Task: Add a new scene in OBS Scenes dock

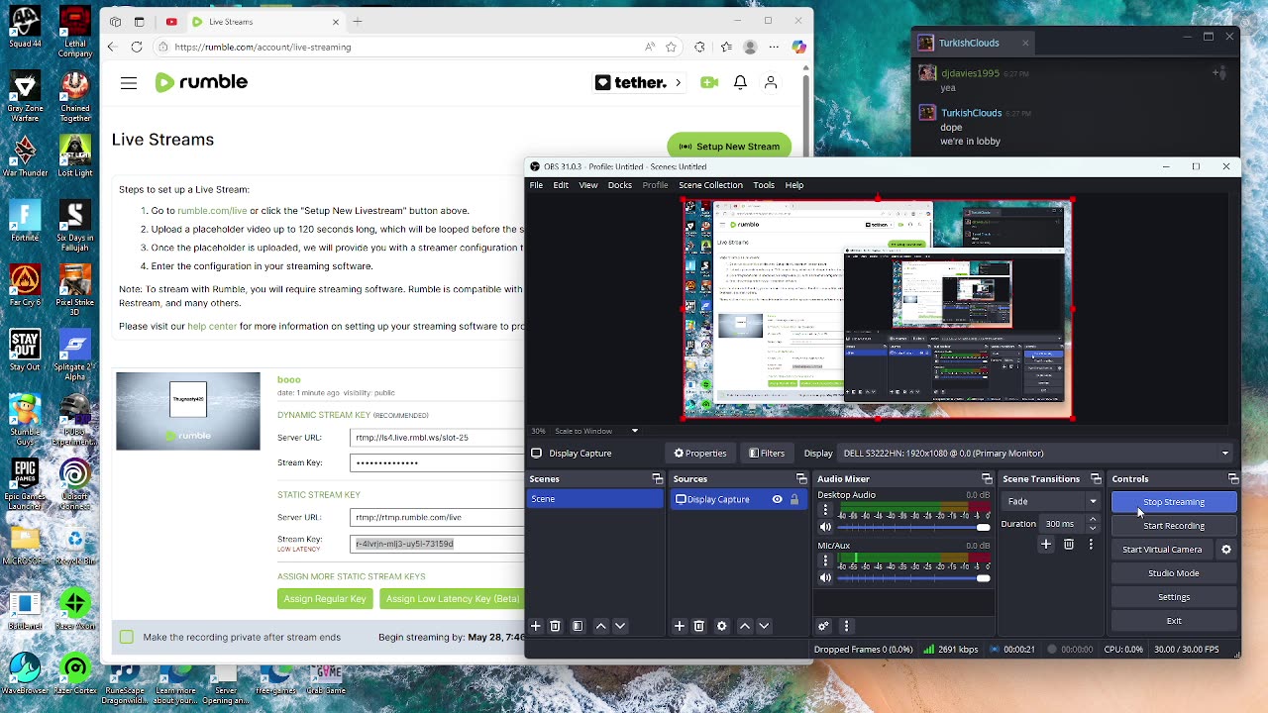Action: pyautogui.click(x=536, y=626)
